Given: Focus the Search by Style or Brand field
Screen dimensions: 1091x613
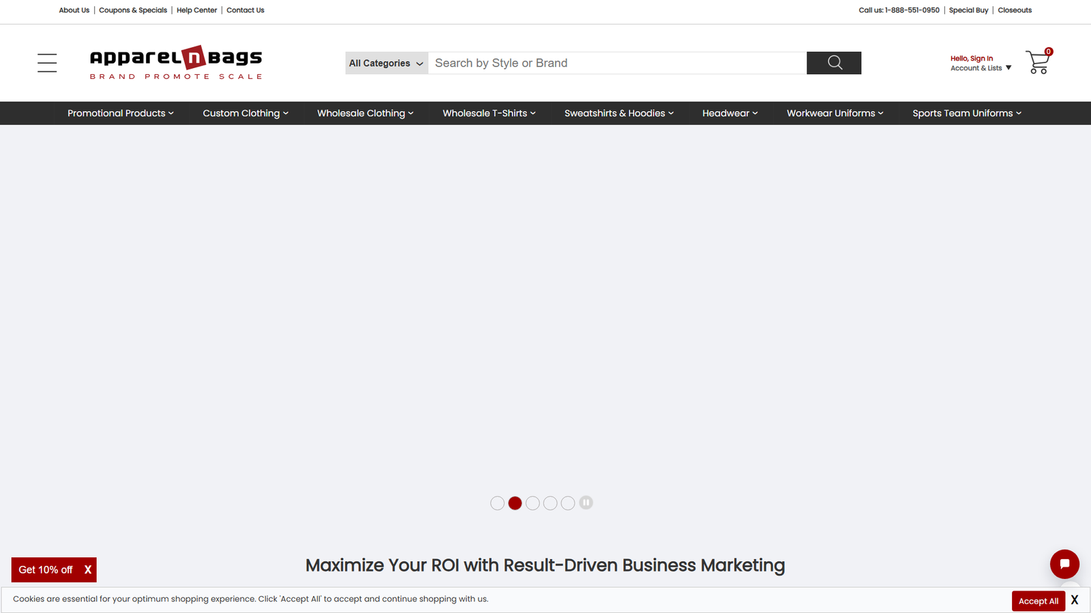Looking at the screenshot, I should [x=616, y=63].
